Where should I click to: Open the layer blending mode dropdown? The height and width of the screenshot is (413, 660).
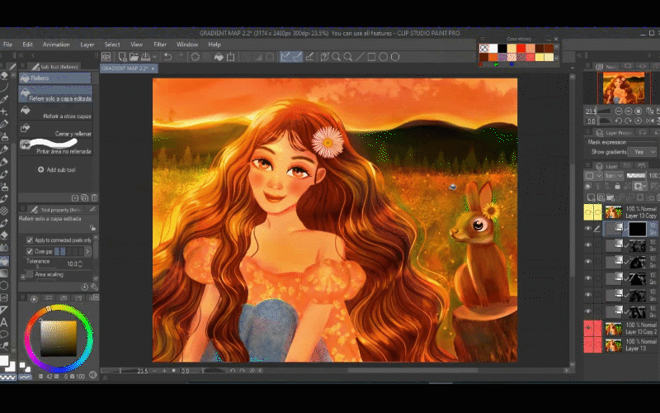(x=614, y=176)
